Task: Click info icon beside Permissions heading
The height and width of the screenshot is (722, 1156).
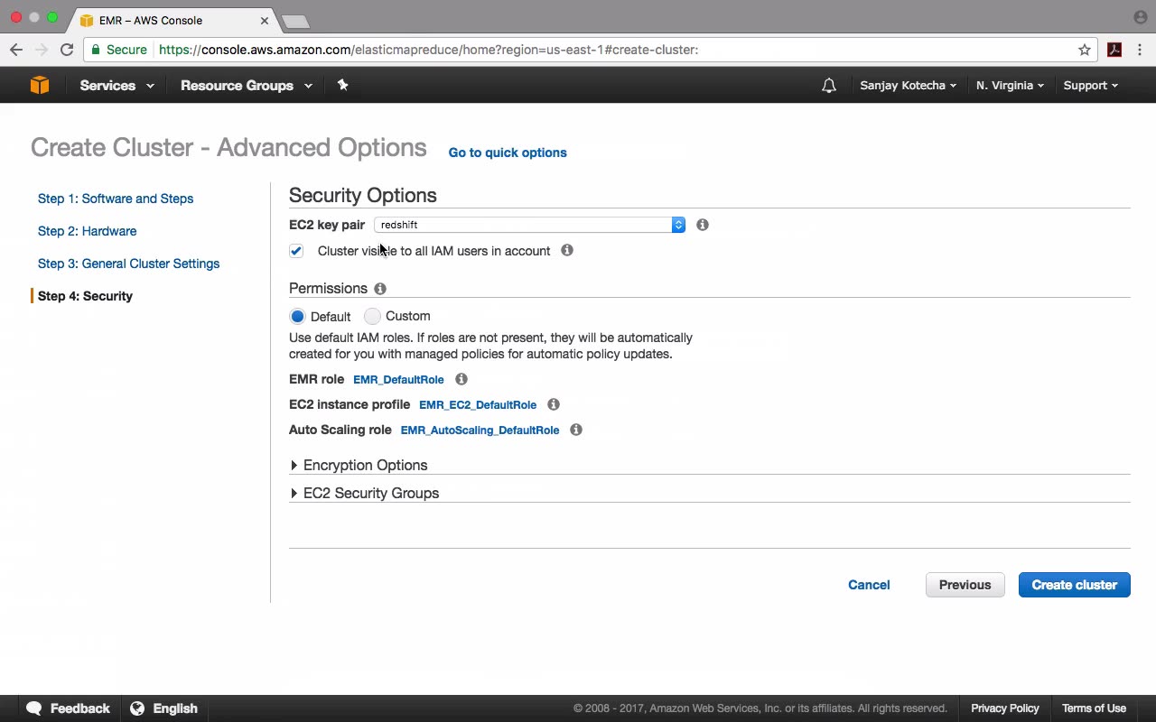Action: tap(380, 289)
